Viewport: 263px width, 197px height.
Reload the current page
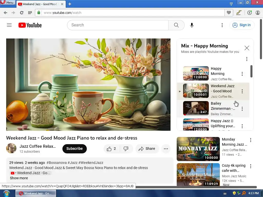click(22, 13)
